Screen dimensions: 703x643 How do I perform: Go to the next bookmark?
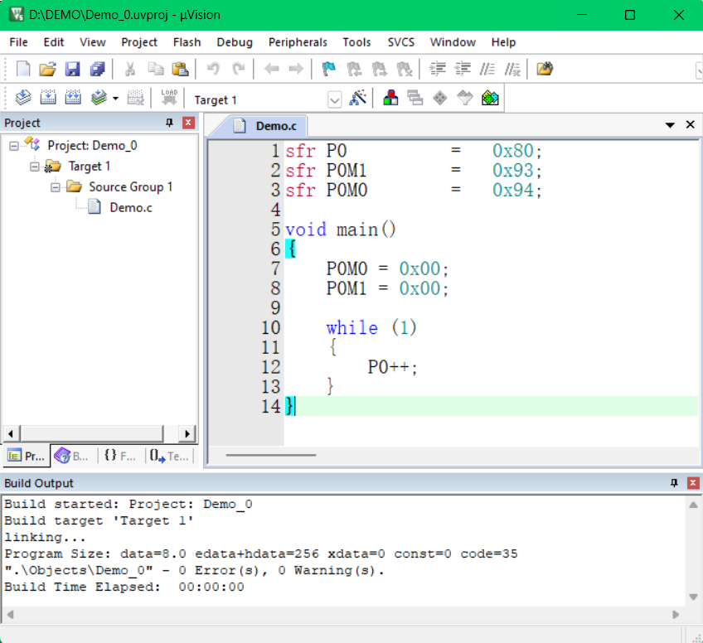click(x=380, y=69)
